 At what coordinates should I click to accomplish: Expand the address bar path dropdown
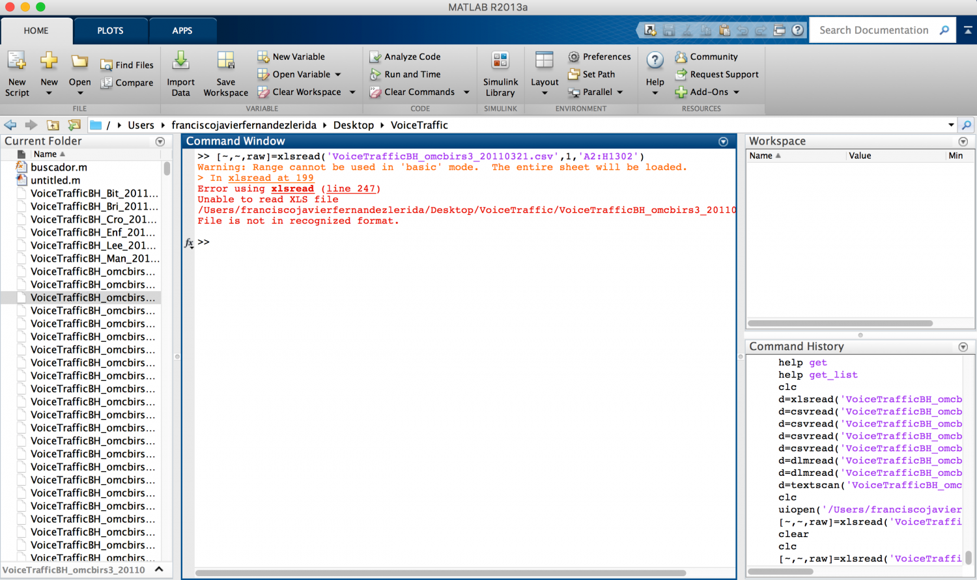[951, 125]
